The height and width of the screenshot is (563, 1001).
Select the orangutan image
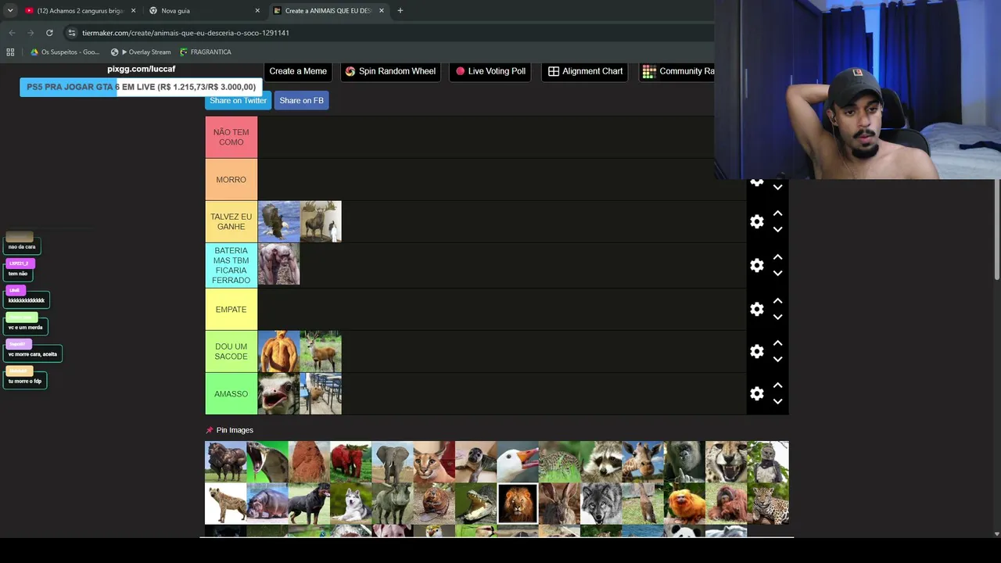(727, 504)
